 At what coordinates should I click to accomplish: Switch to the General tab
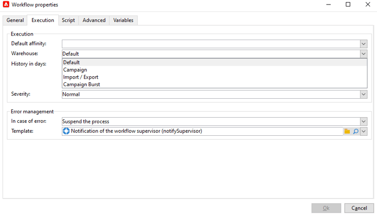click(15, 21)
